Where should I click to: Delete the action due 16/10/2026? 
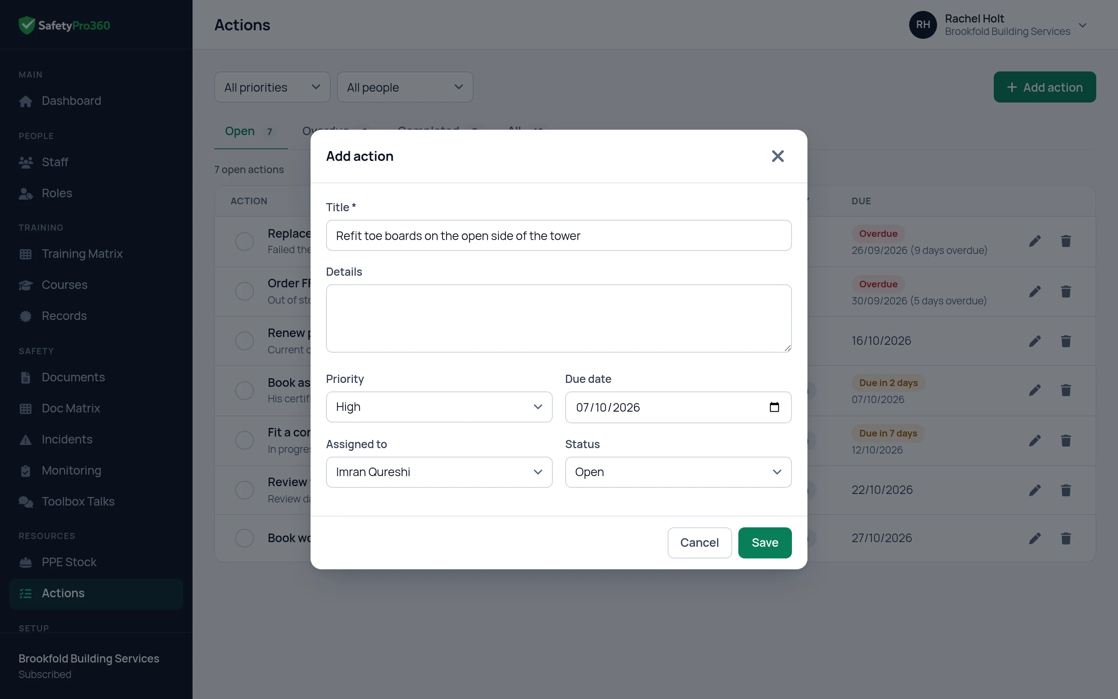tap(1066, 341)
